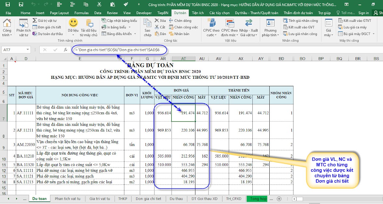Click Undo in quick access toolbar

pos(34,5)
